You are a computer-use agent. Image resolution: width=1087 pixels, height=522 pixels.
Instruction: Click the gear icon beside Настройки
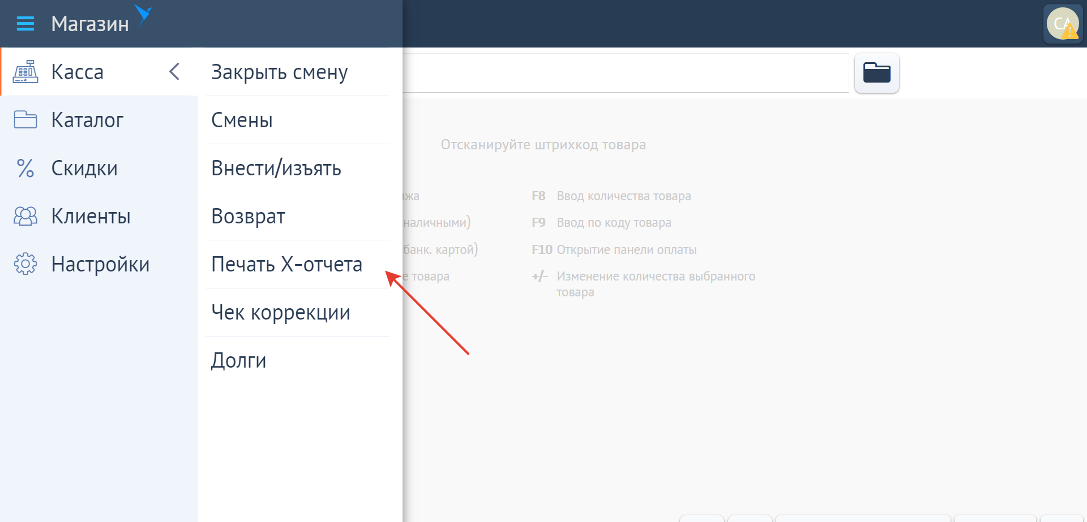(25, 264)
